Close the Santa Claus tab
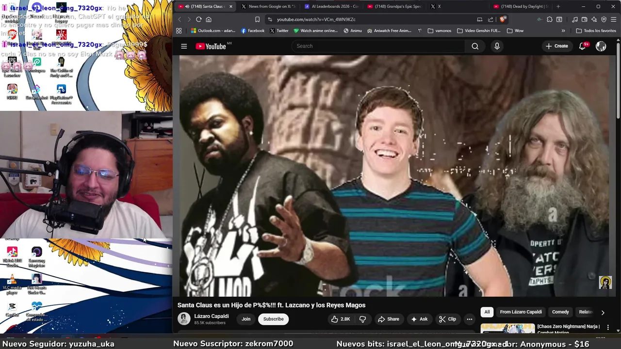Viewport: 621px width, 349px height. (x=230, y=6)
